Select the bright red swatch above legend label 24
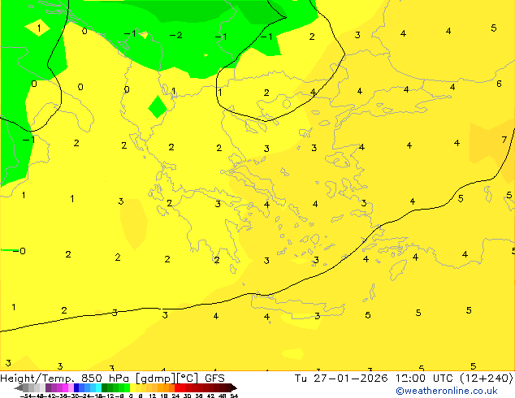Screen dimensions: 515x398 pos(177,387)
